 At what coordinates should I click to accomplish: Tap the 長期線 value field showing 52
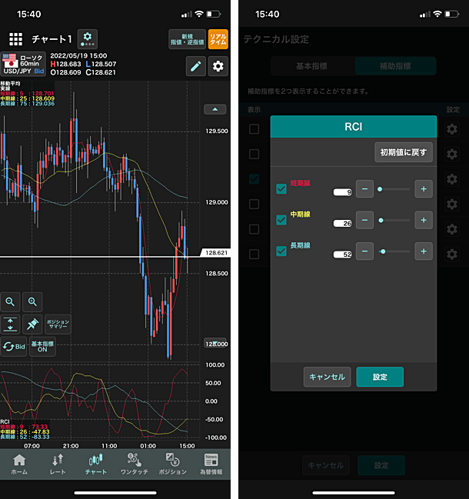pos(343,254)
